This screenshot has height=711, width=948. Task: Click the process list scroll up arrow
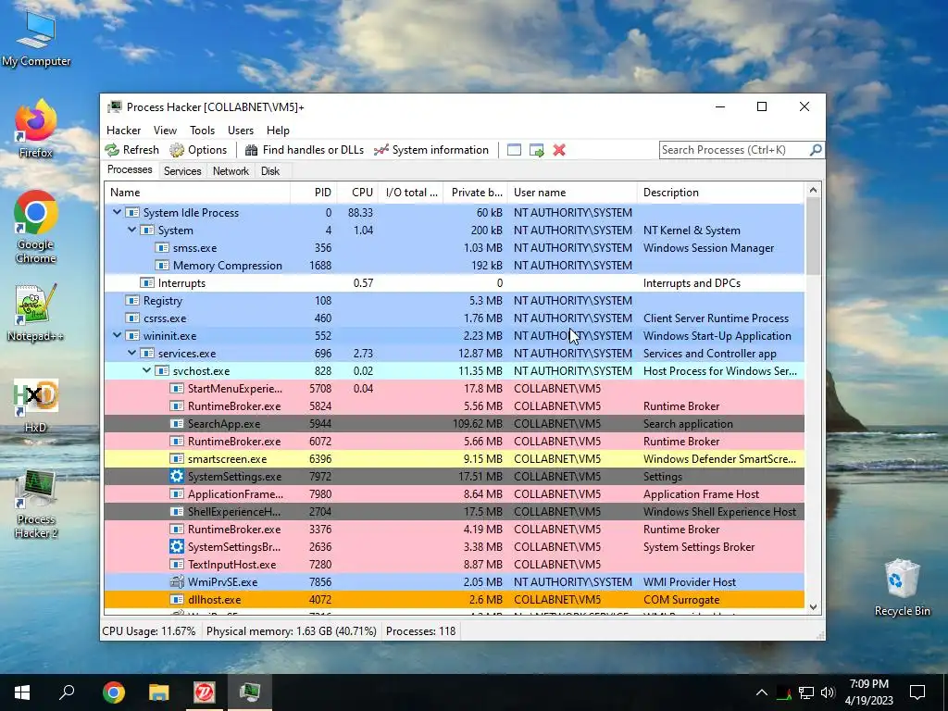click(813, 191)
